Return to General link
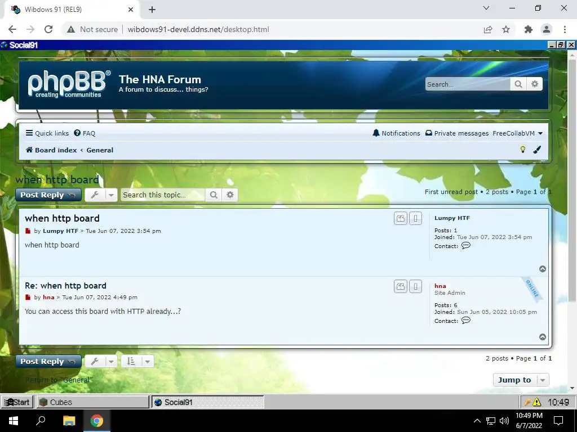The width and height of the screenshot is (577, 432). [59, 380]
